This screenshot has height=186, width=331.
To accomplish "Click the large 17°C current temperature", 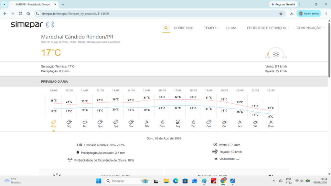I will tap(51, 53).
